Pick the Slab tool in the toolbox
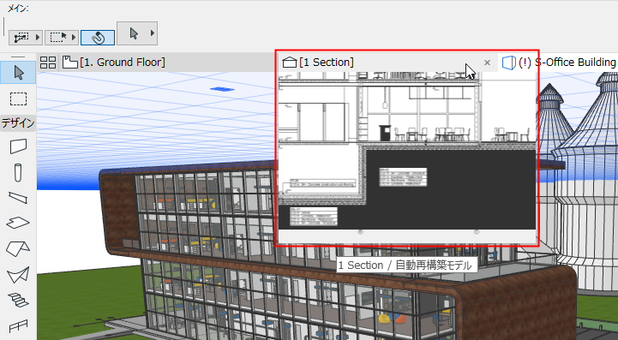The image size is (618, 340). pyautogui.click(x=18, y=223)
